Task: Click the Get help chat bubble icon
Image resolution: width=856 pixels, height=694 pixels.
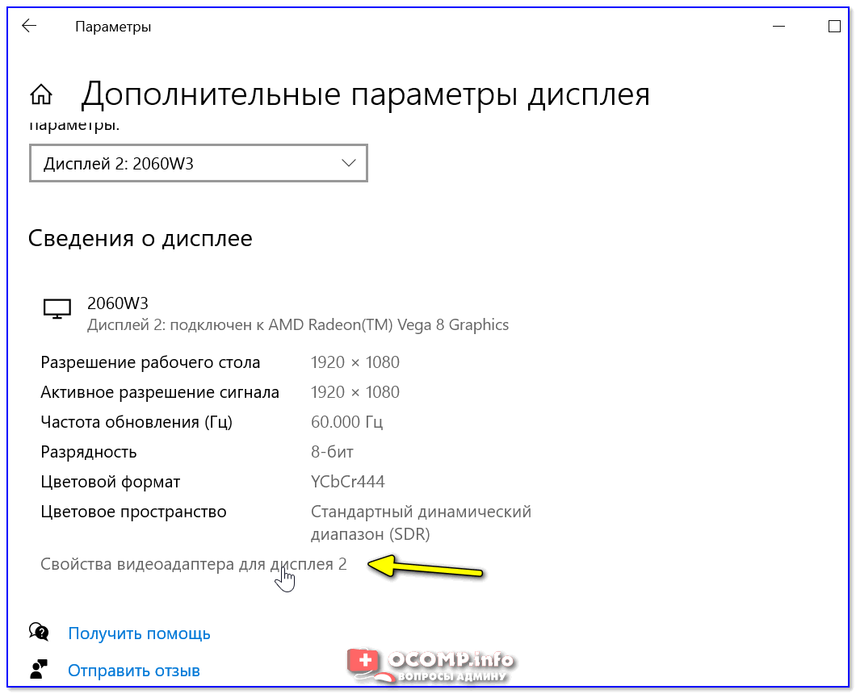Action: [39, 632]
